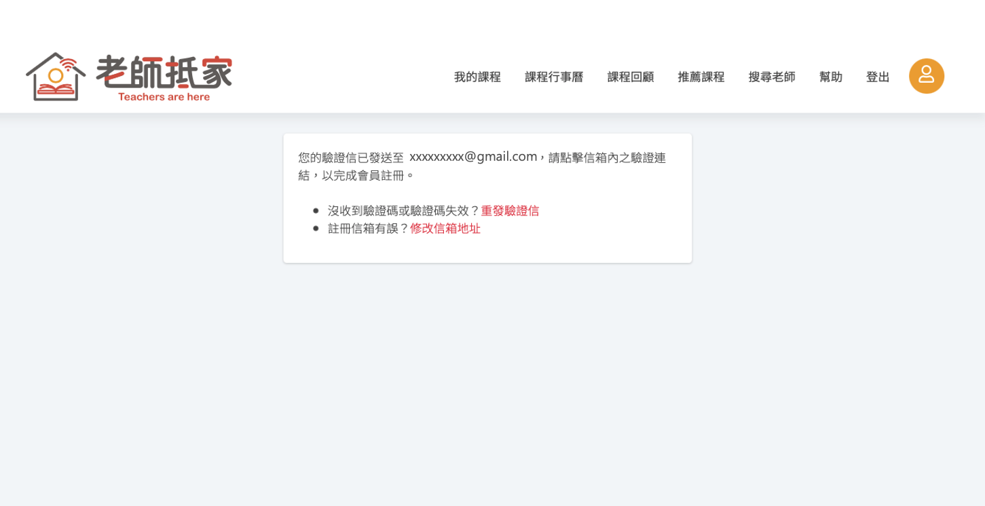Log out using 登出
985x506 pixels.
tap(878, 77)
